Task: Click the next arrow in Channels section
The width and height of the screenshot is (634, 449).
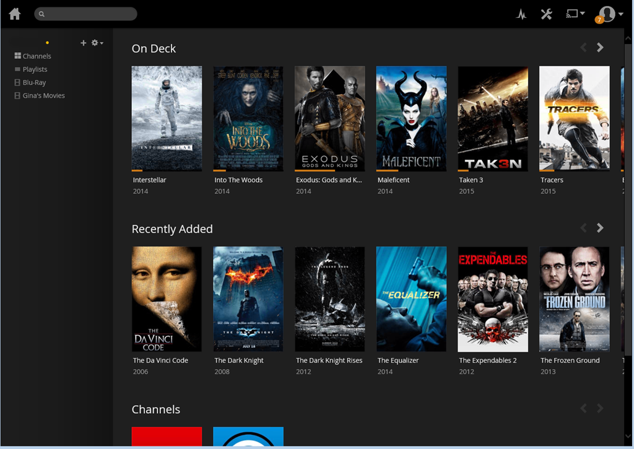Action: (600, 408)
